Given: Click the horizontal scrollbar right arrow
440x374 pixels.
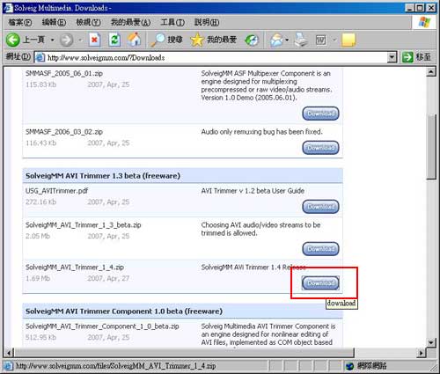Looking at the screenshot, I should pos(422,352).
